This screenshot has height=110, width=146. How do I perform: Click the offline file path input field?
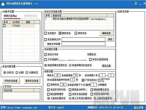coord(83,39)
